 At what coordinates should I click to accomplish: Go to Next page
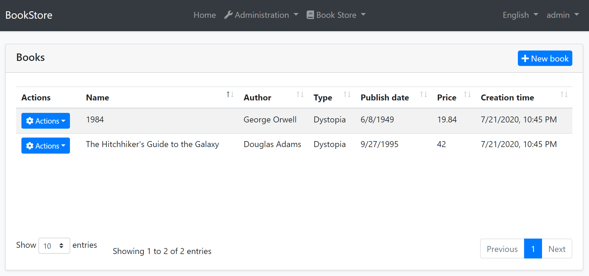[557, 249]
